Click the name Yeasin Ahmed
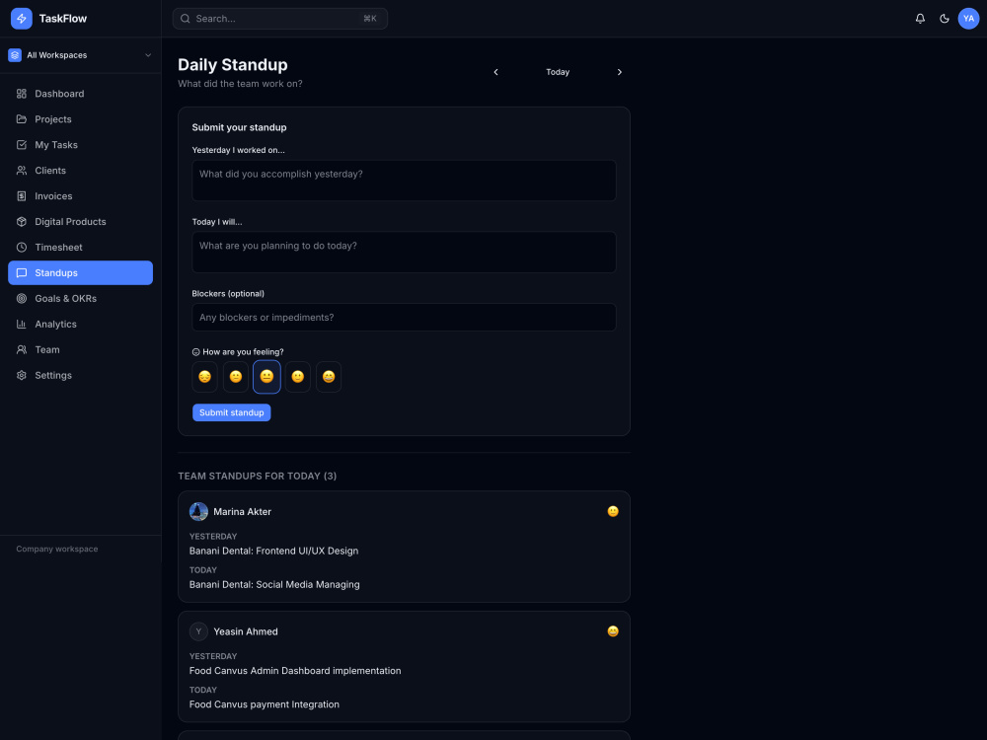987x740 pixels. coord(246,631)
